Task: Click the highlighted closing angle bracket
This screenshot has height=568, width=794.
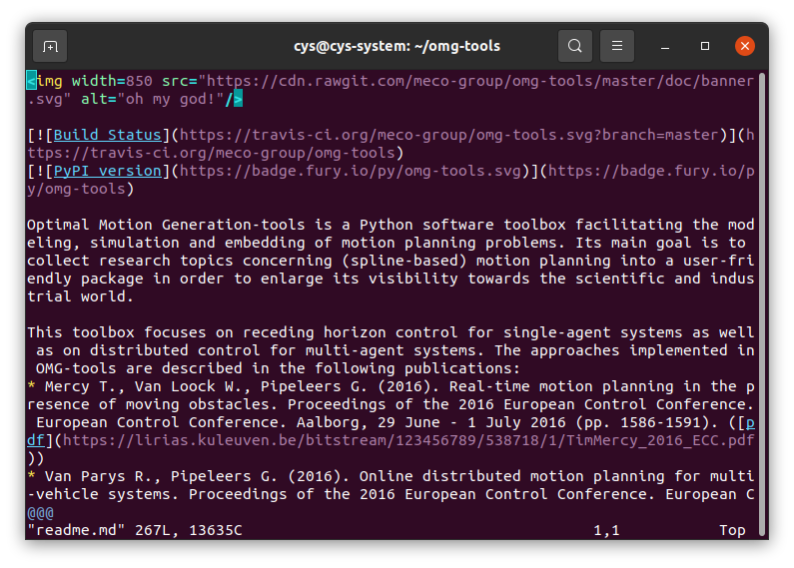Action: pyautogui.click(x=238, y=99)
